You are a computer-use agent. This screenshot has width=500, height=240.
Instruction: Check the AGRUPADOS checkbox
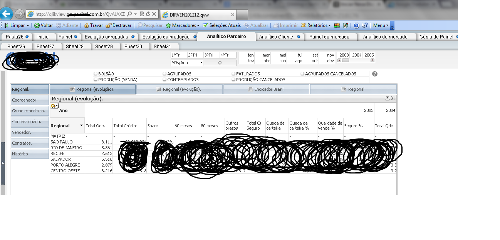pos(164,74)
